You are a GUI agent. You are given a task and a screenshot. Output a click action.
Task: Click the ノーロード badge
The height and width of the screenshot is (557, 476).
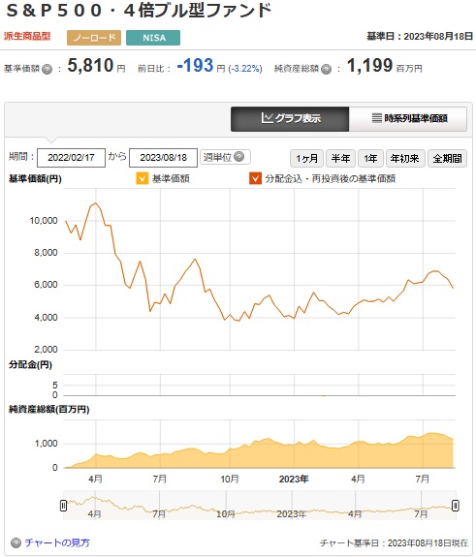94,38
